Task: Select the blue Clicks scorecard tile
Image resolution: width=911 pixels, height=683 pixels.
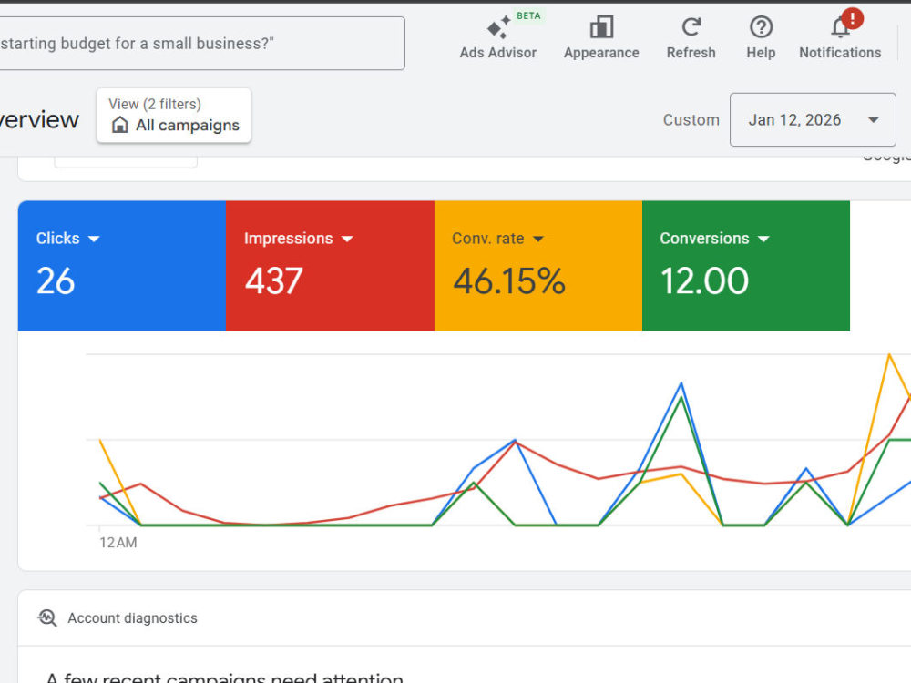Action: click(122, 266)
